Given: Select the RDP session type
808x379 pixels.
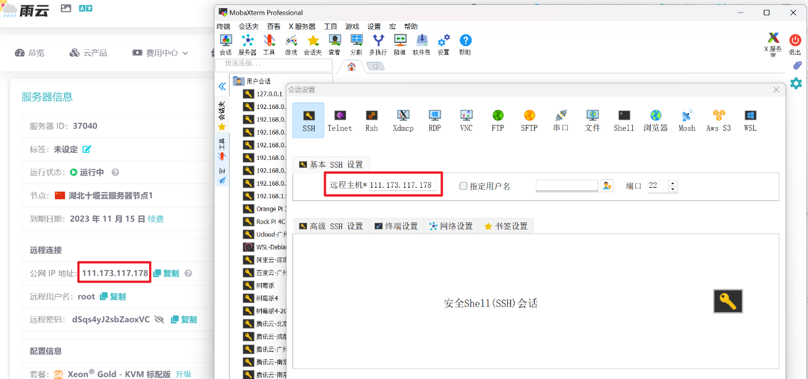Looking at the screenshot, I should point(435,120).
